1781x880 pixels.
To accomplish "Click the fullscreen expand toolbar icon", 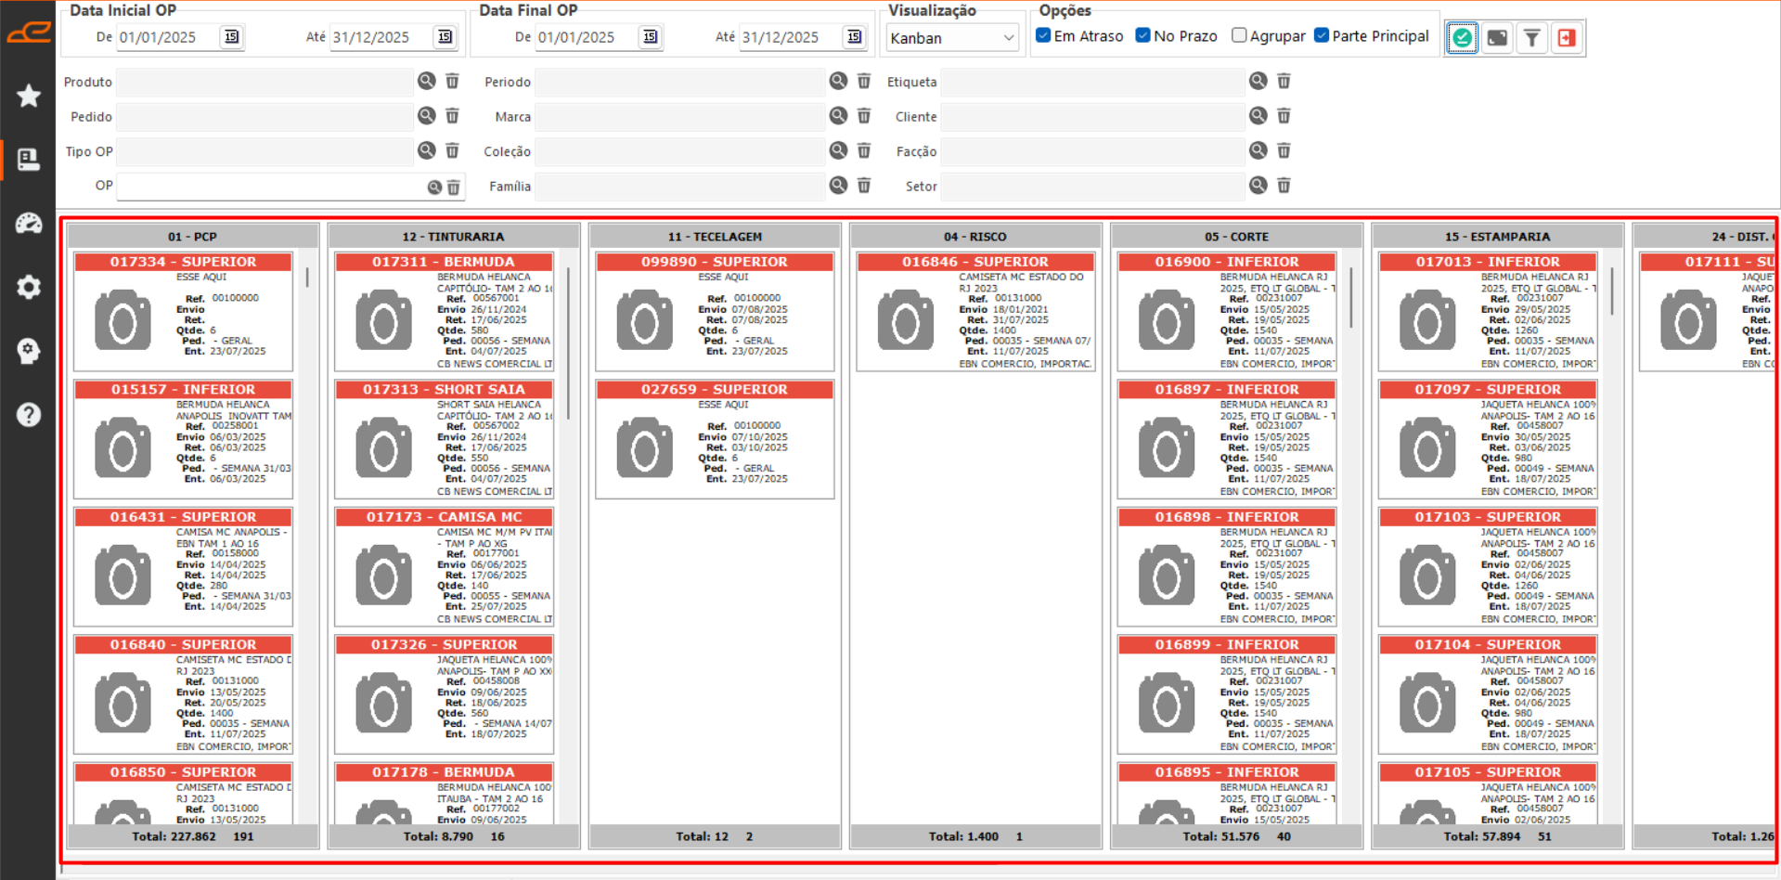I will click(1497, 38).
